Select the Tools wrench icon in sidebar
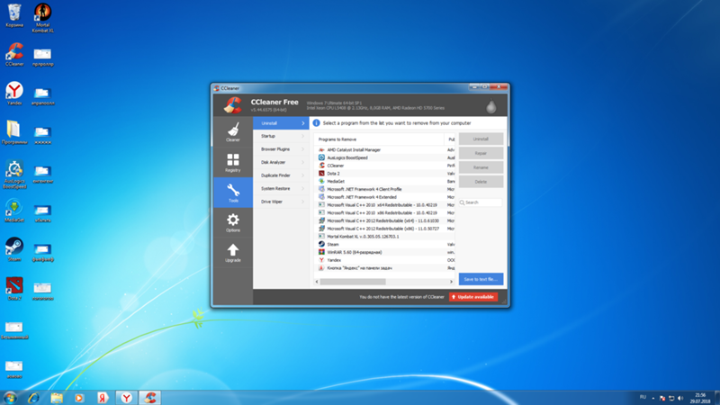 coord(233,193)
